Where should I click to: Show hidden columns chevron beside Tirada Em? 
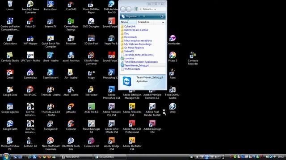coord(163,22)
